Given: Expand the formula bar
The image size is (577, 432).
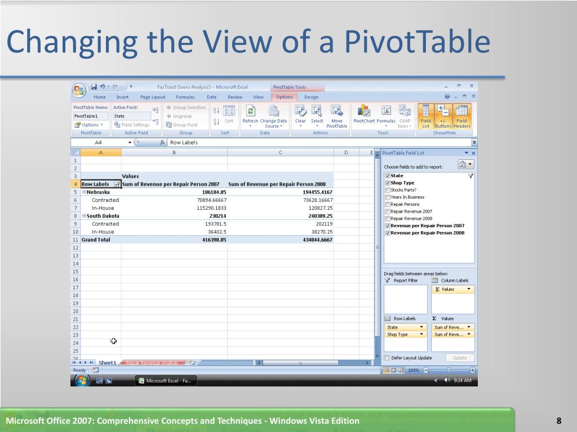Looking at the screenshot, I should (474, 142).
